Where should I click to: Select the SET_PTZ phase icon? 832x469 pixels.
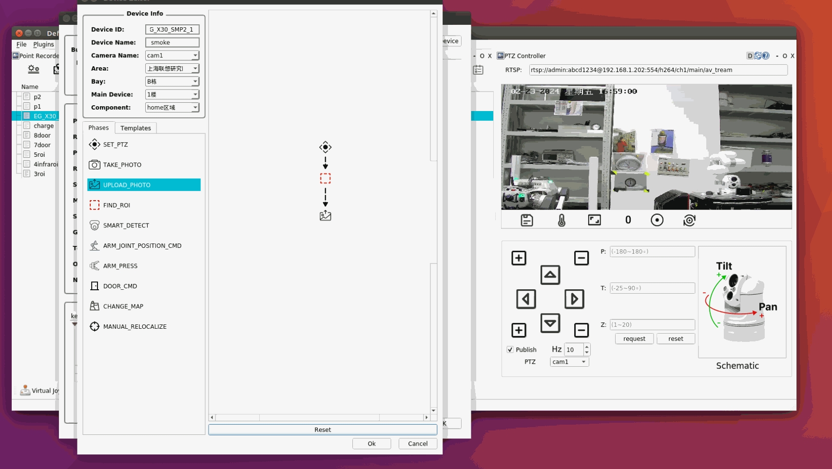(x=94, y=145)
